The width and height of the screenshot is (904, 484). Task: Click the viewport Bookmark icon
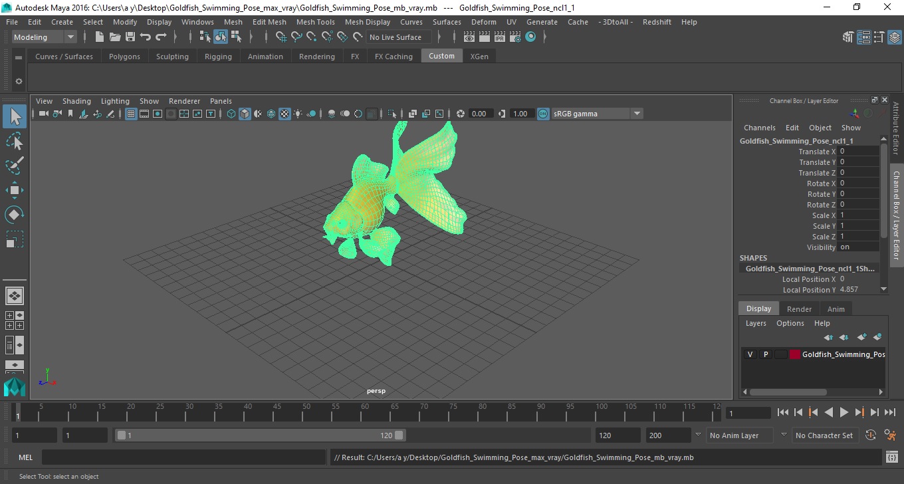[70, 114]
